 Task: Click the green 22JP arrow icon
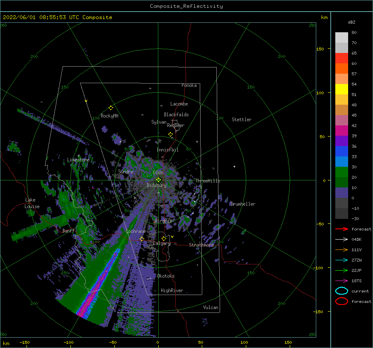click(x=342, y=270)
